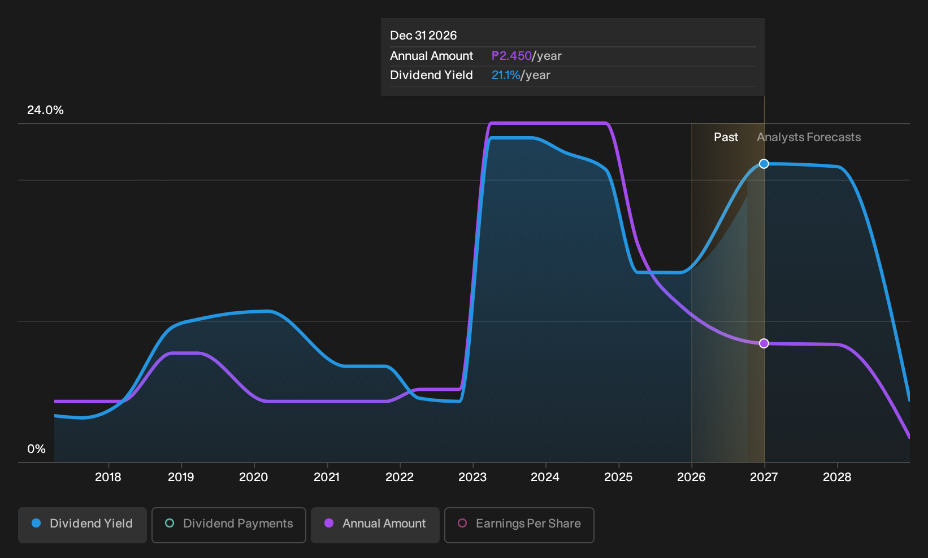This screenshot has width=928, height=558.
Task: Enable the Dividend Payments series
Action: click(x=229, y=525)
